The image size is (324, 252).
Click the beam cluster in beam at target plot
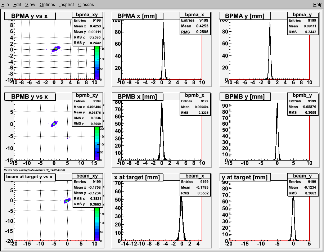(67, 201)
